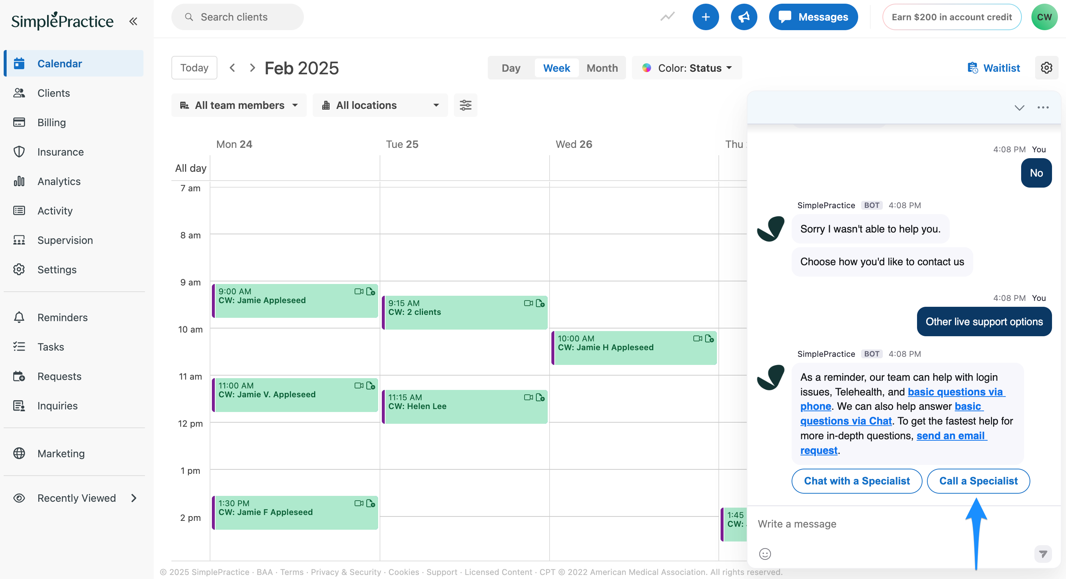
Task: Click Earn $200 in account credit
Action: [x=951, y=17]
